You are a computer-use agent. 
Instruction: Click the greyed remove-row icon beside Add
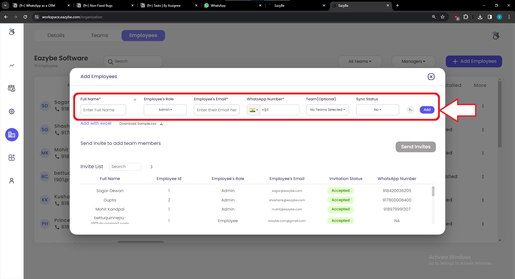tap(410, 110)
